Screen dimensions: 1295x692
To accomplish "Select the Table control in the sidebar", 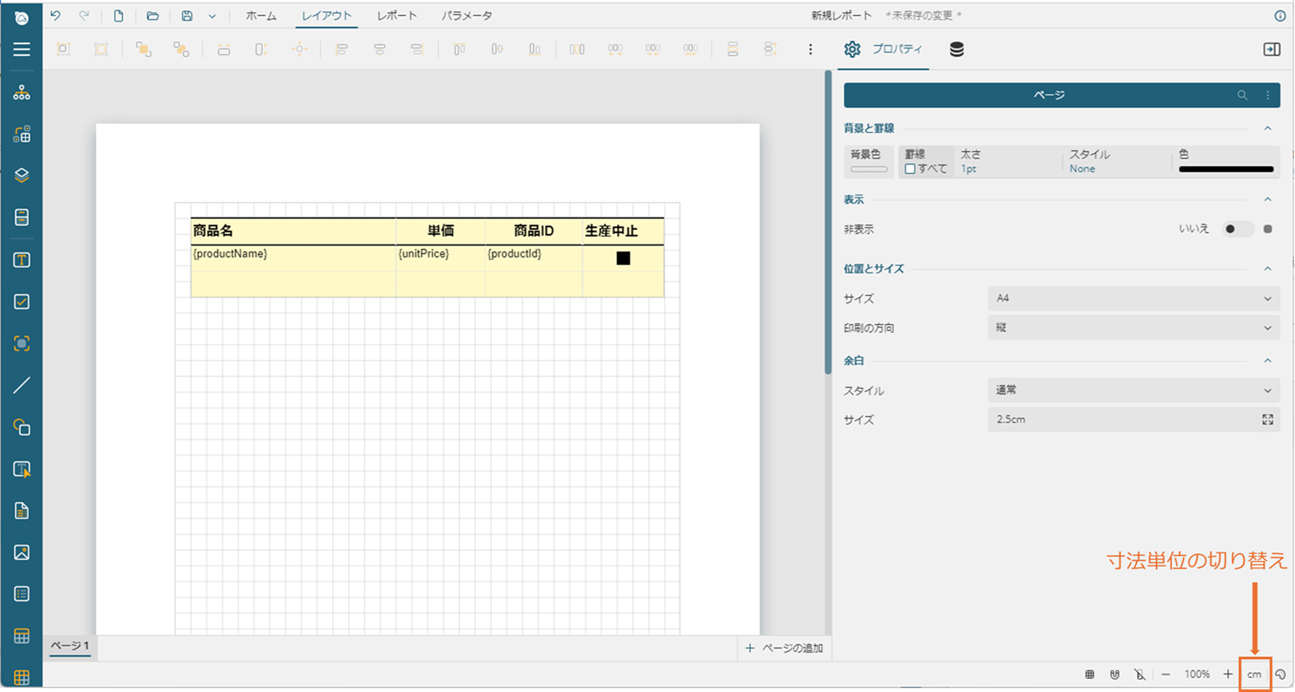I will [22, 636].
